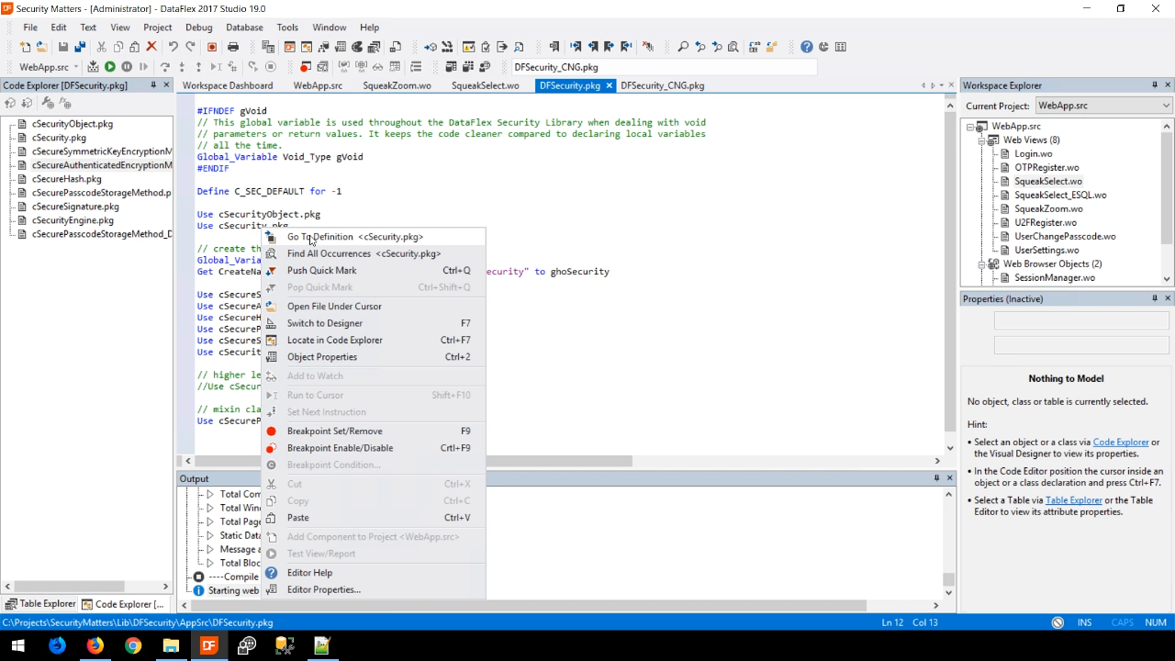The width and height of the screenshot is (1175, 661).
Task: Expand the Static Data node in Output
Action: 209,535
